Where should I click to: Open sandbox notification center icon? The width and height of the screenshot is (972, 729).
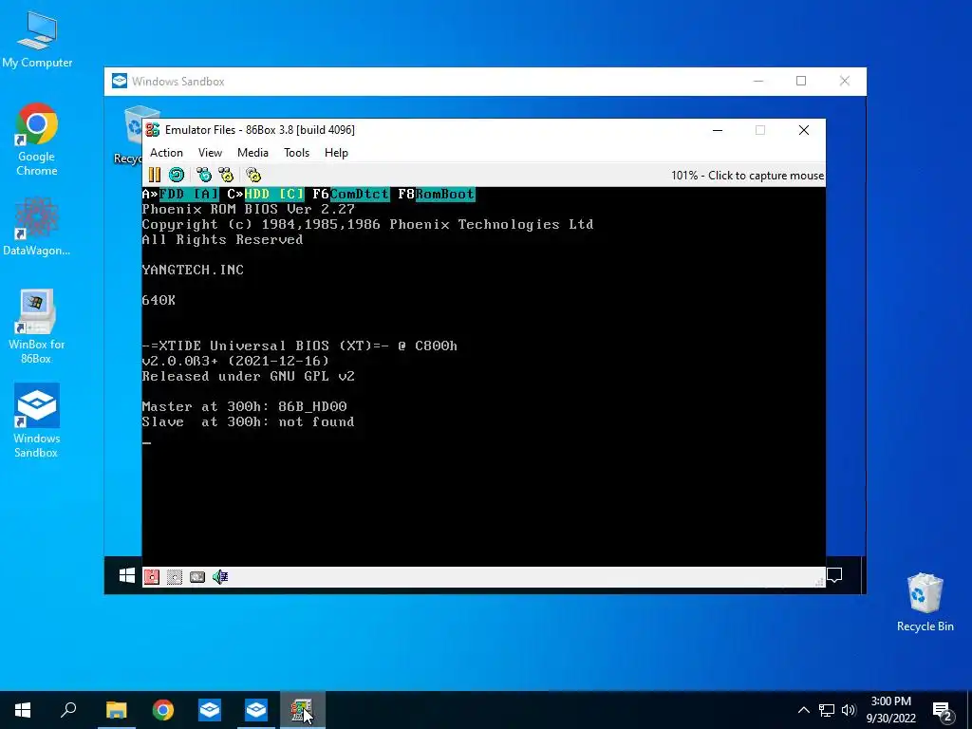[834, 576]
